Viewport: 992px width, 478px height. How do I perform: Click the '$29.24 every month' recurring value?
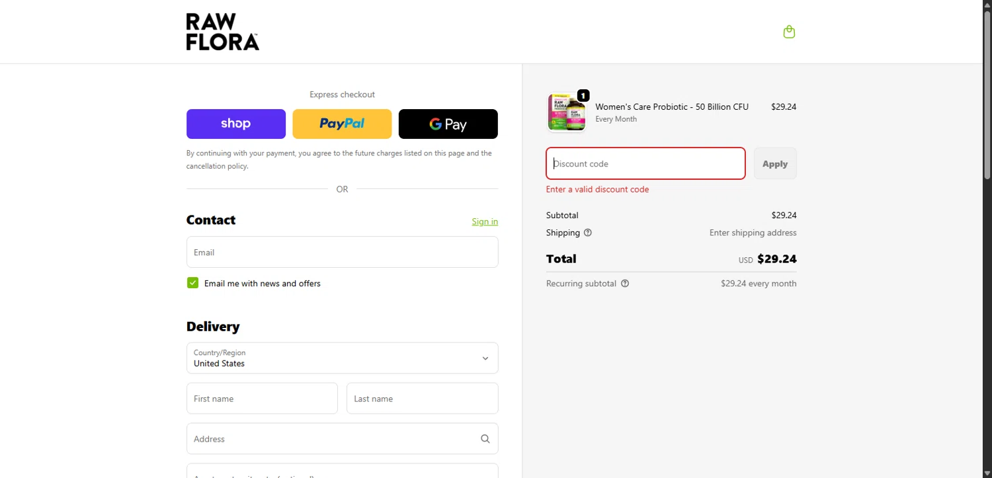coord(759,284)
